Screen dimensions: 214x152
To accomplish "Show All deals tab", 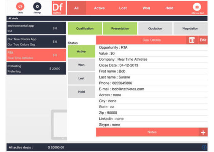I will click(76, 8).
